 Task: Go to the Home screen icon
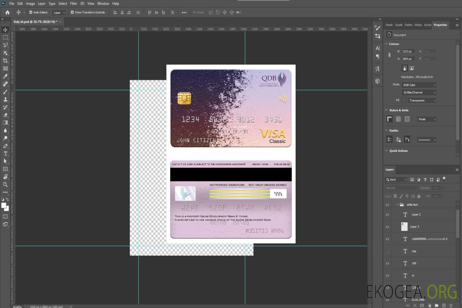pos(7,12)
